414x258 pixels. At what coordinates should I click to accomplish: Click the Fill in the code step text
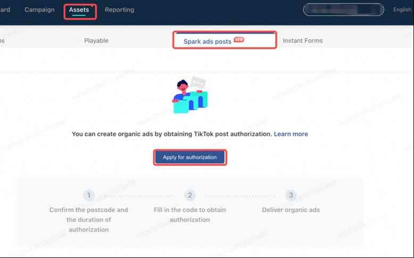tap(190, 214)
